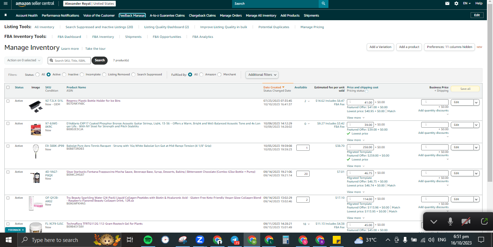Tick the select-all checkbox in the table header
Image resolution: width=493 pixels, height=247 pixels.
(8, 87)
